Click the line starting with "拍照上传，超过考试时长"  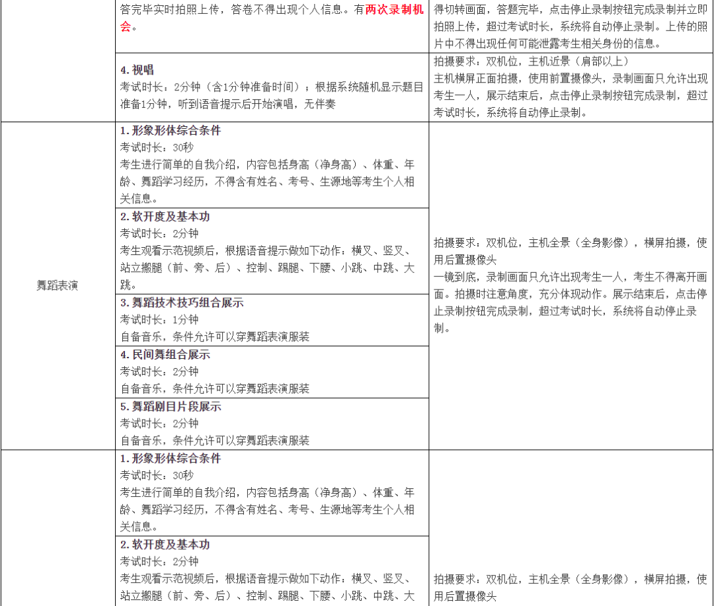[x=570, y=28]
